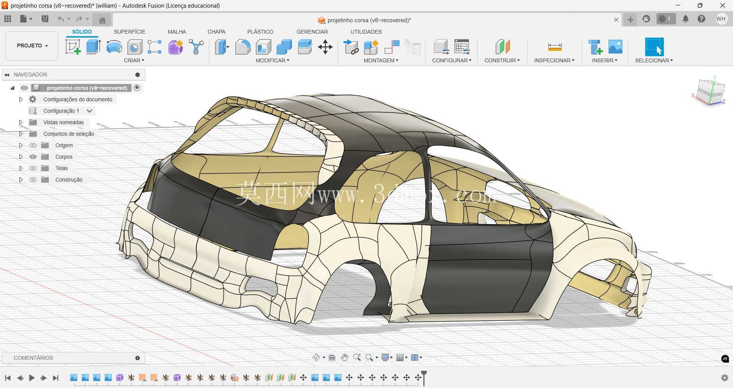
Task: Select the Revolve tool icon
Action: (x=114, y=47)
